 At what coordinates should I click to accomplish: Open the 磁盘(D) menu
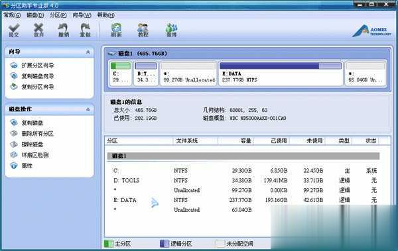pyautogui.click(x=35, y=15)
